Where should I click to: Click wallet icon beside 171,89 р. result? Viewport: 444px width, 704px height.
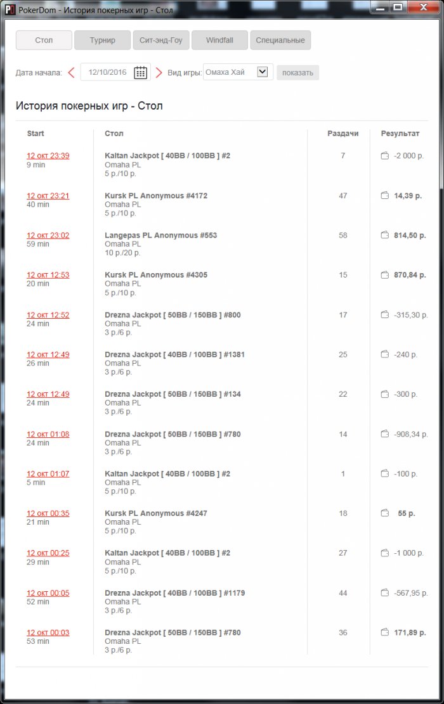tap(384, 632)
